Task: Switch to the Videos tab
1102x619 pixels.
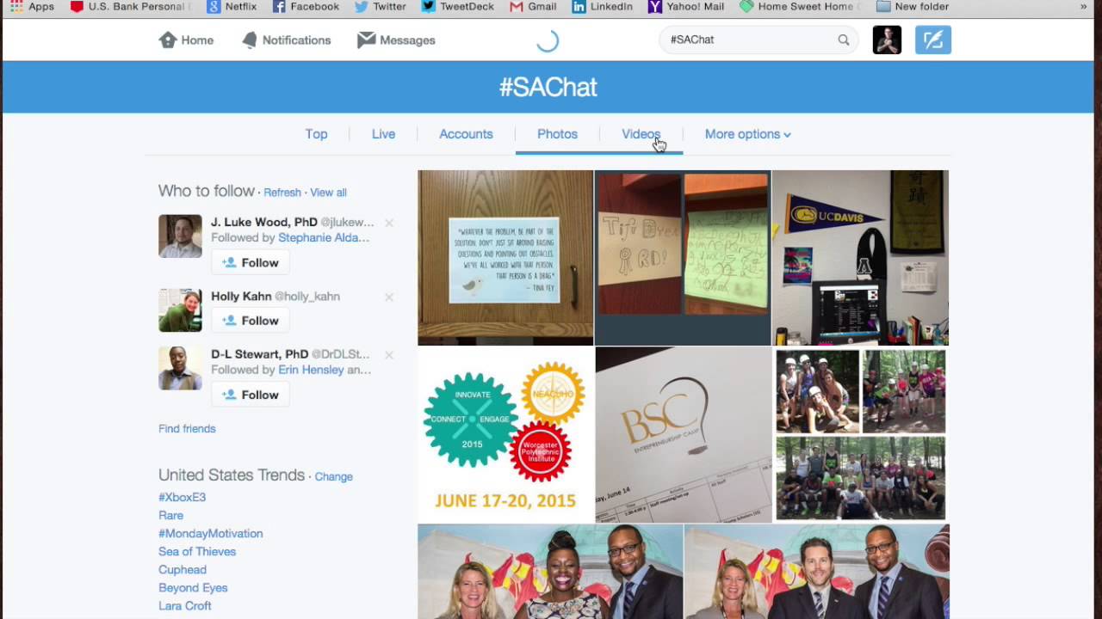Action: coord(641,134)
